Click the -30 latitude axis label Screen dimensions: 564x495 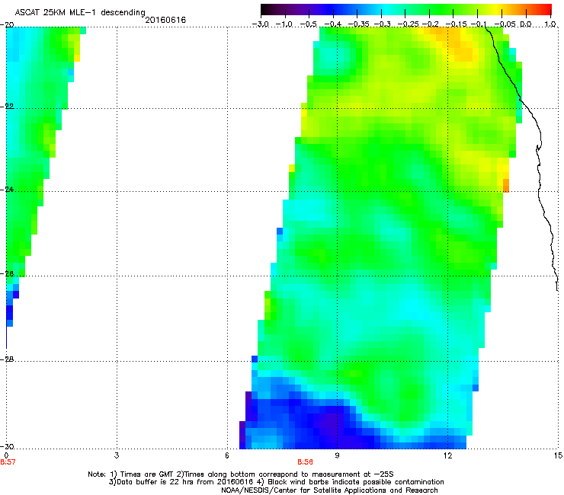point(7,446)
